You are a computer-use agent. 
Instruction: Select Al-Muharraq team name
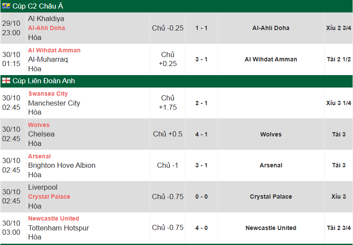[x=48, y=59]
